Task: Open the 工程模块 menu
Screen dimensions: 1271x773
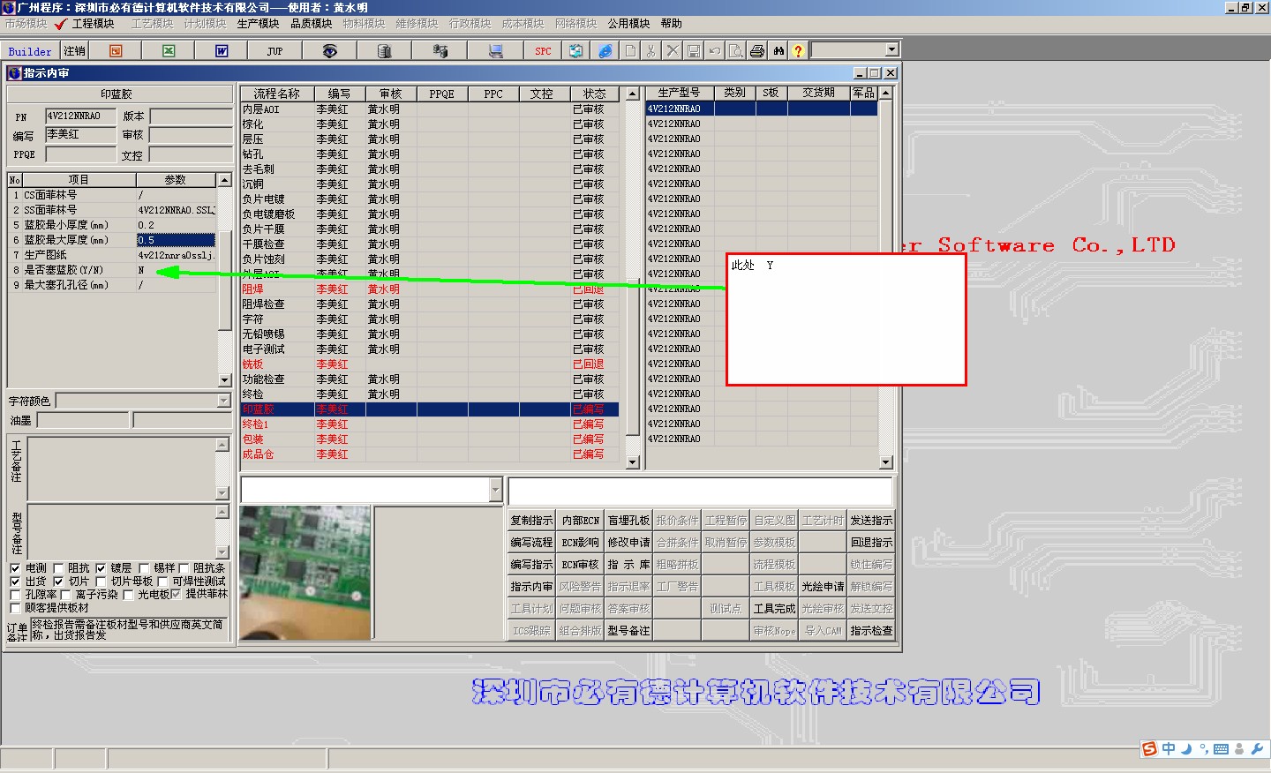Action: click(x=93, y=24)
